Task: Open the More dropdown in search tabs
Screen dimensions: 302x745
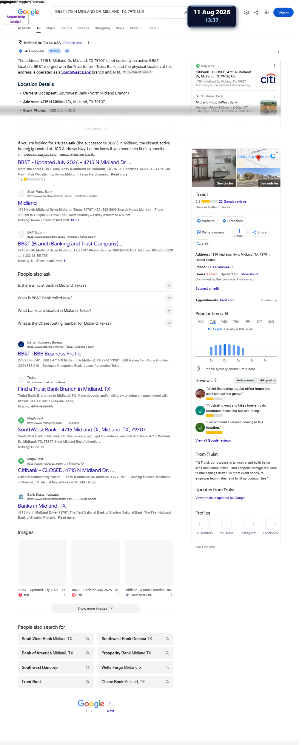Action: [135, 28]
